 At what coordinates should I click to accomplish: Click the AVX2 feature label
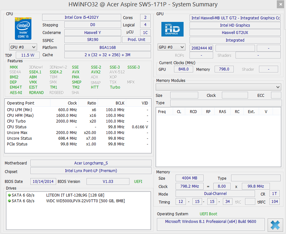click(95, 72)
